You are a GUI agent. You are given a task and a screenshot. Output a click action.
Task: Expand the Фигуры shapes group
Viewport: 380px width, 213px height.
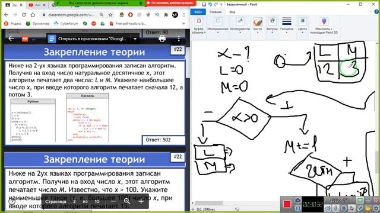[x=272, y=25]
